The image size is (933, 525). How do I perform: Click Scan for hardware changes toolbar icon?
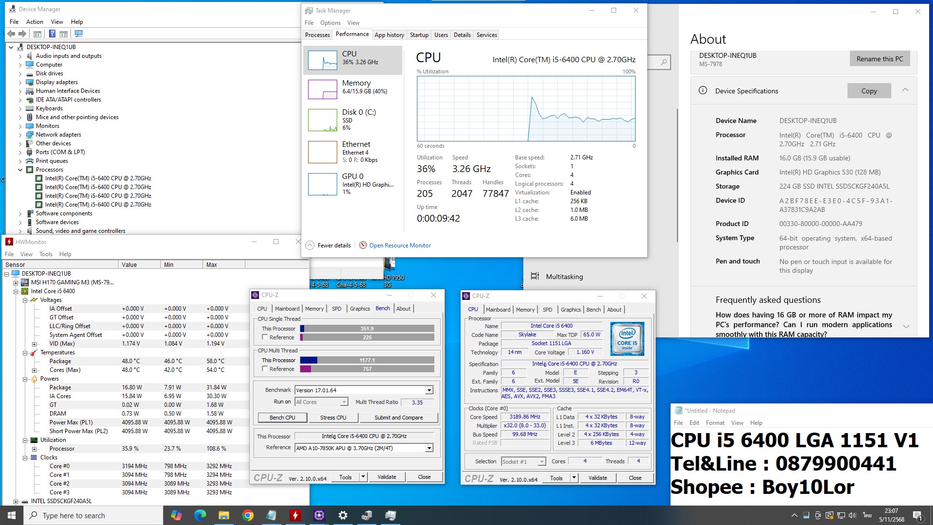tap(79, 34)
